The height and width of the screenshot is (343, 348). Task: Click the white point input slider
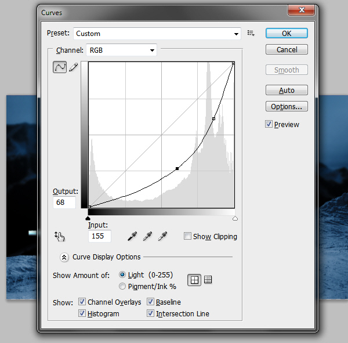235,218
